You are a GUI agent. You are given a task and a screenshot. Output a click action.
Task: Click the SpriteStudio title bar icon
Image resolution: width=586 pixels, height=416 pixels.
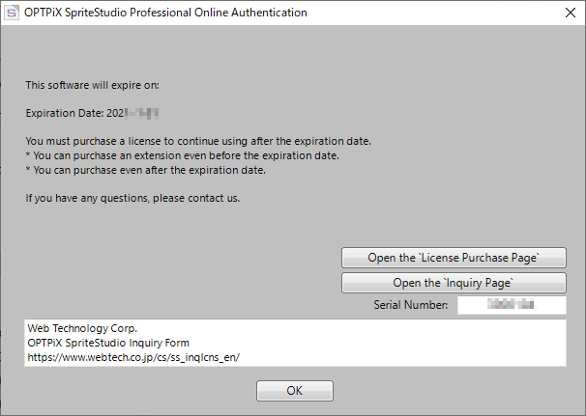(12, 13)
